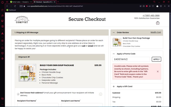Open the new tab plus button
The width and height of the screenshot is (171, 107).
[58, 2]
